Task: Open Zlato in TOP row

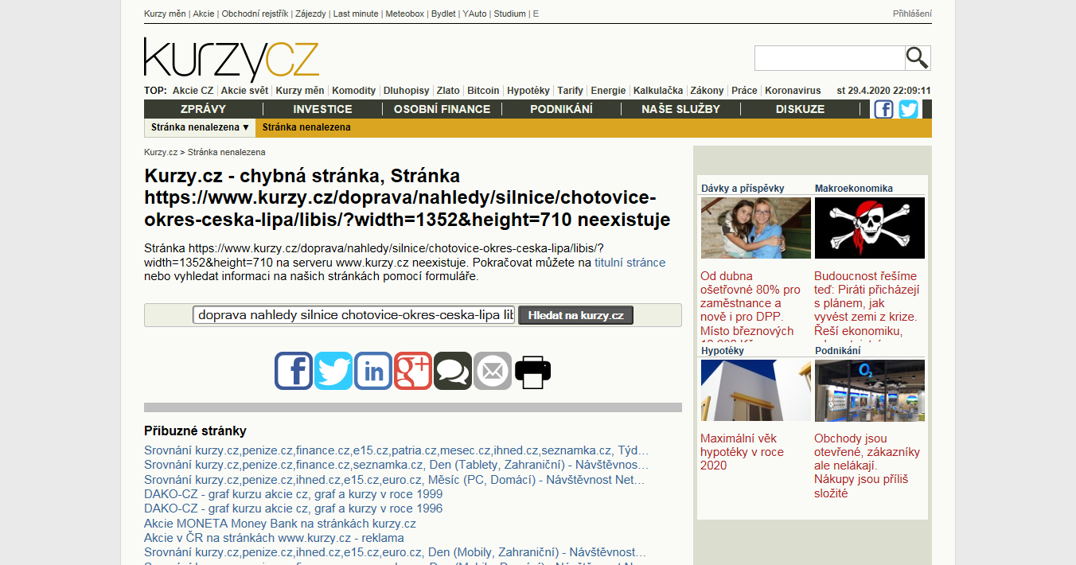Action: 448,91
